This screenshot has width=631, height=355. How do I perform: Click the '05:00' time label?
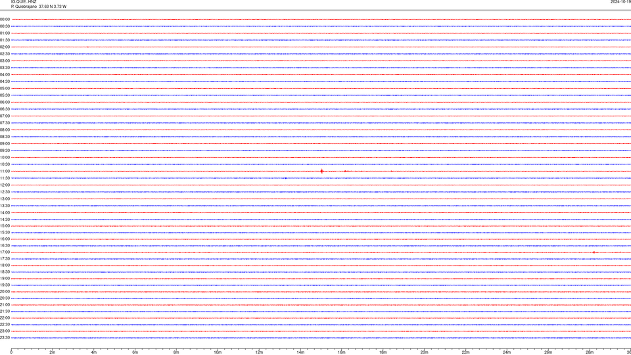click(x=5, y=89)
